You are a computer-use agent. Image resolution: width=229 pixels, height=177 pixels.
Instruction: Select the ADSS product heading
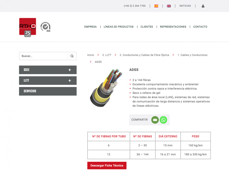coord(134,70)
